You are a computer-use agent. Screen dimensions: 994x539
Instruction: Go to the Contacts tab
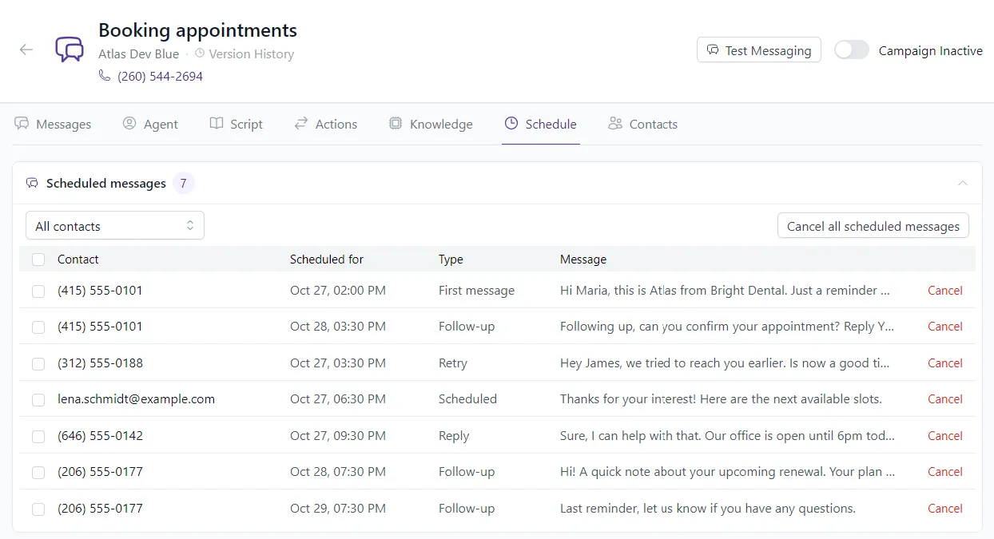[x=642, y=124]
